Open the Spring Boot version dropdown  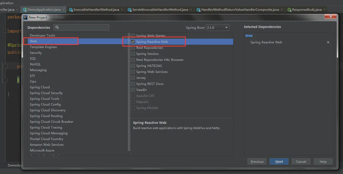[218, 27]
